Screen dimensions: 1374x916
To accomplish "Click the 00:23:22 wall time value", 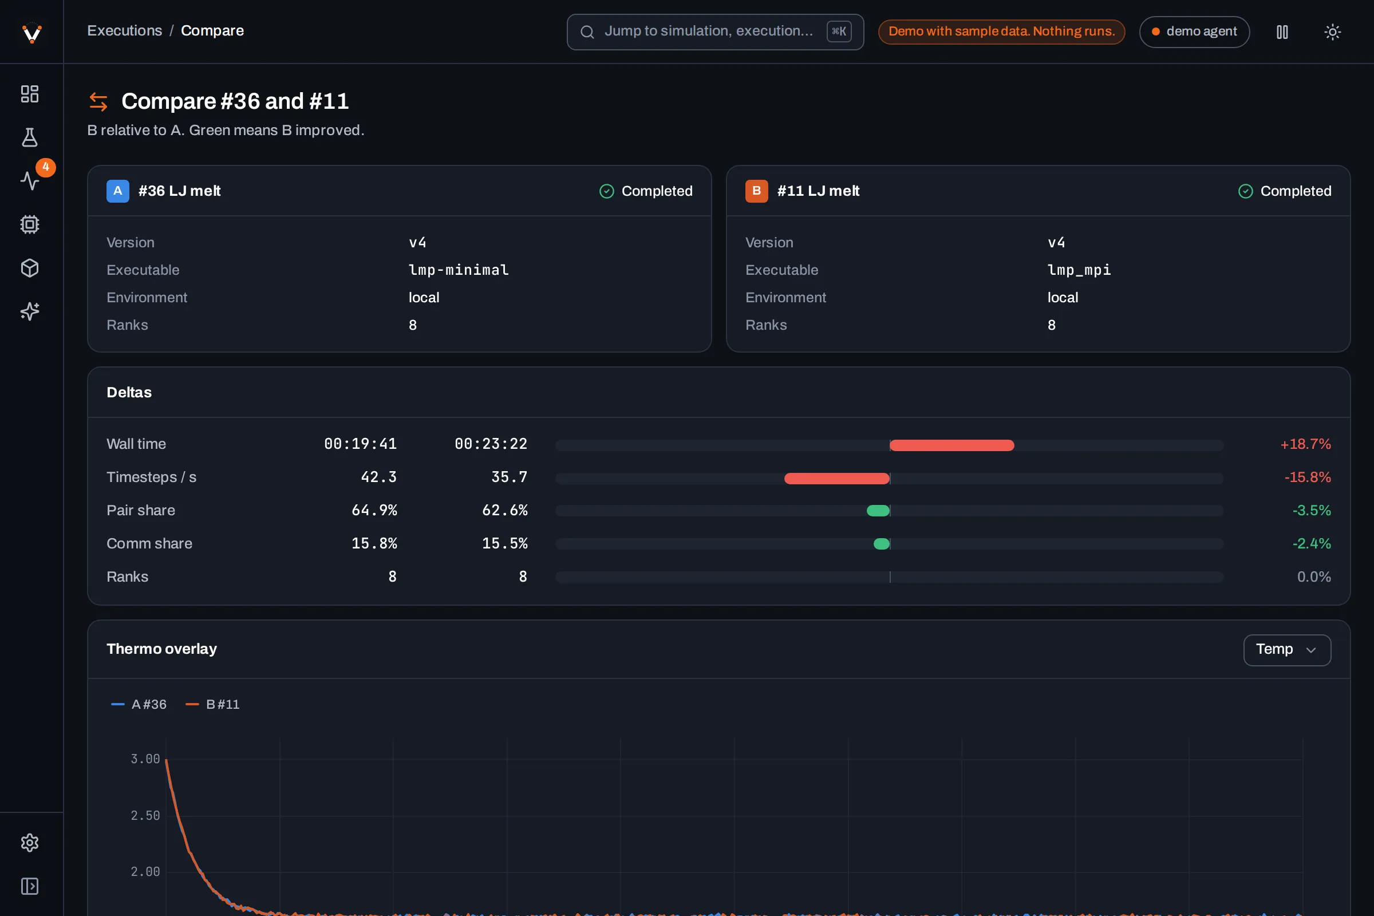I will (x=491, y=444).
